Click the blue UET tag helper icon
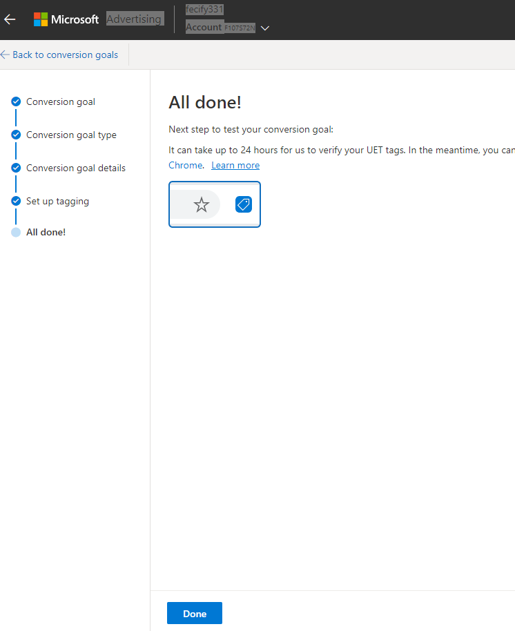Image resolution: width=515 pixels, height=631 pixels. [244, 204]
